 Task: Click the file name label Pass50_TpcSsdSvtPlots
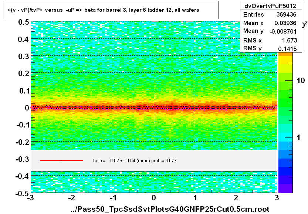170,209
